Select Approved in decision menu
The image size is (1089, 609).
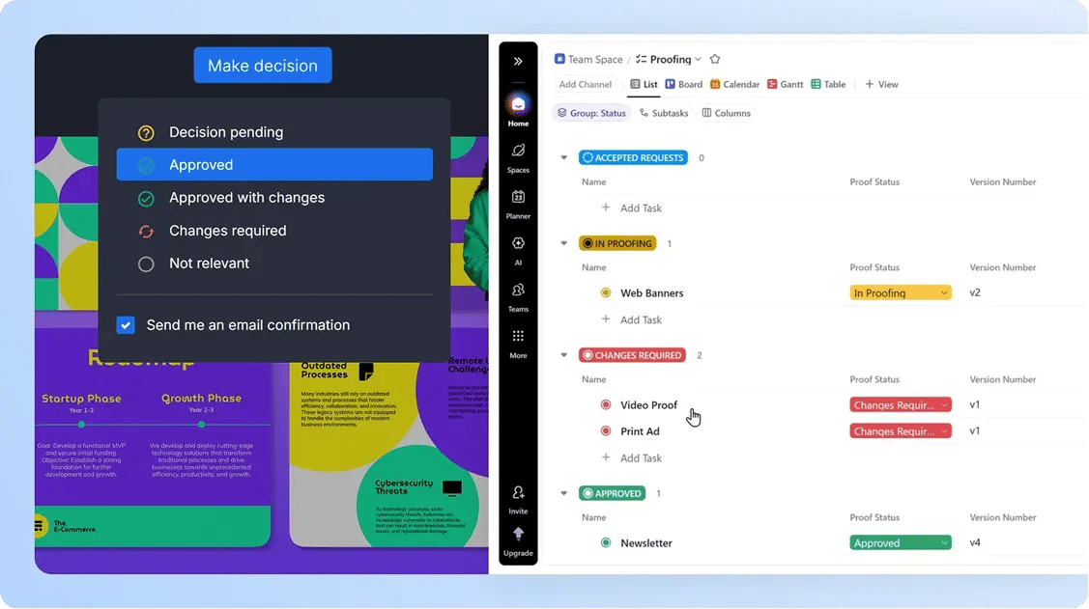click(x=274, y=164)
